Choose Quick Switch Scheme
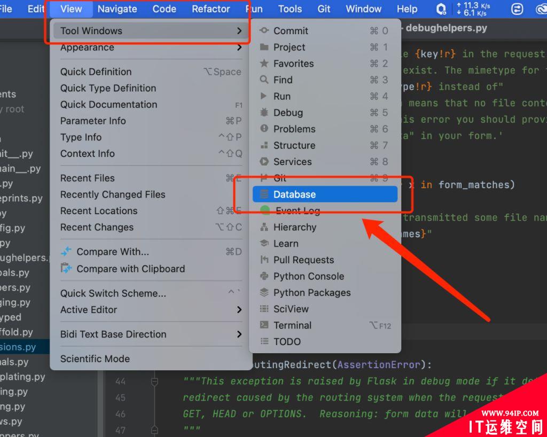547x437 pixels. (x=151, y=293)
